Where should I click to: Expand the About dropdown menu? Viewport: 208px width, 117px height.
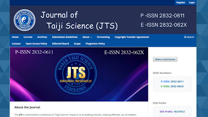point(87,37)
